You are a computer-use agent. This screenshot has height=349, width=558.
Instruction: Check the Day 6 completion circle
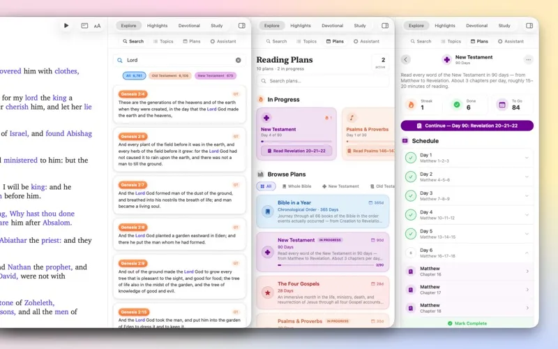click(411, 253)
